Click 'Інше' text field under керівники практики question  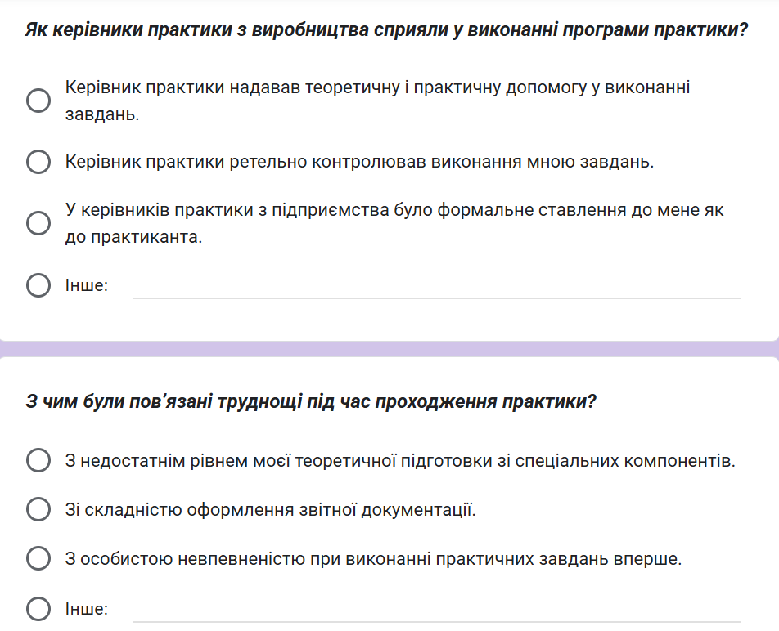coord(436,287)
